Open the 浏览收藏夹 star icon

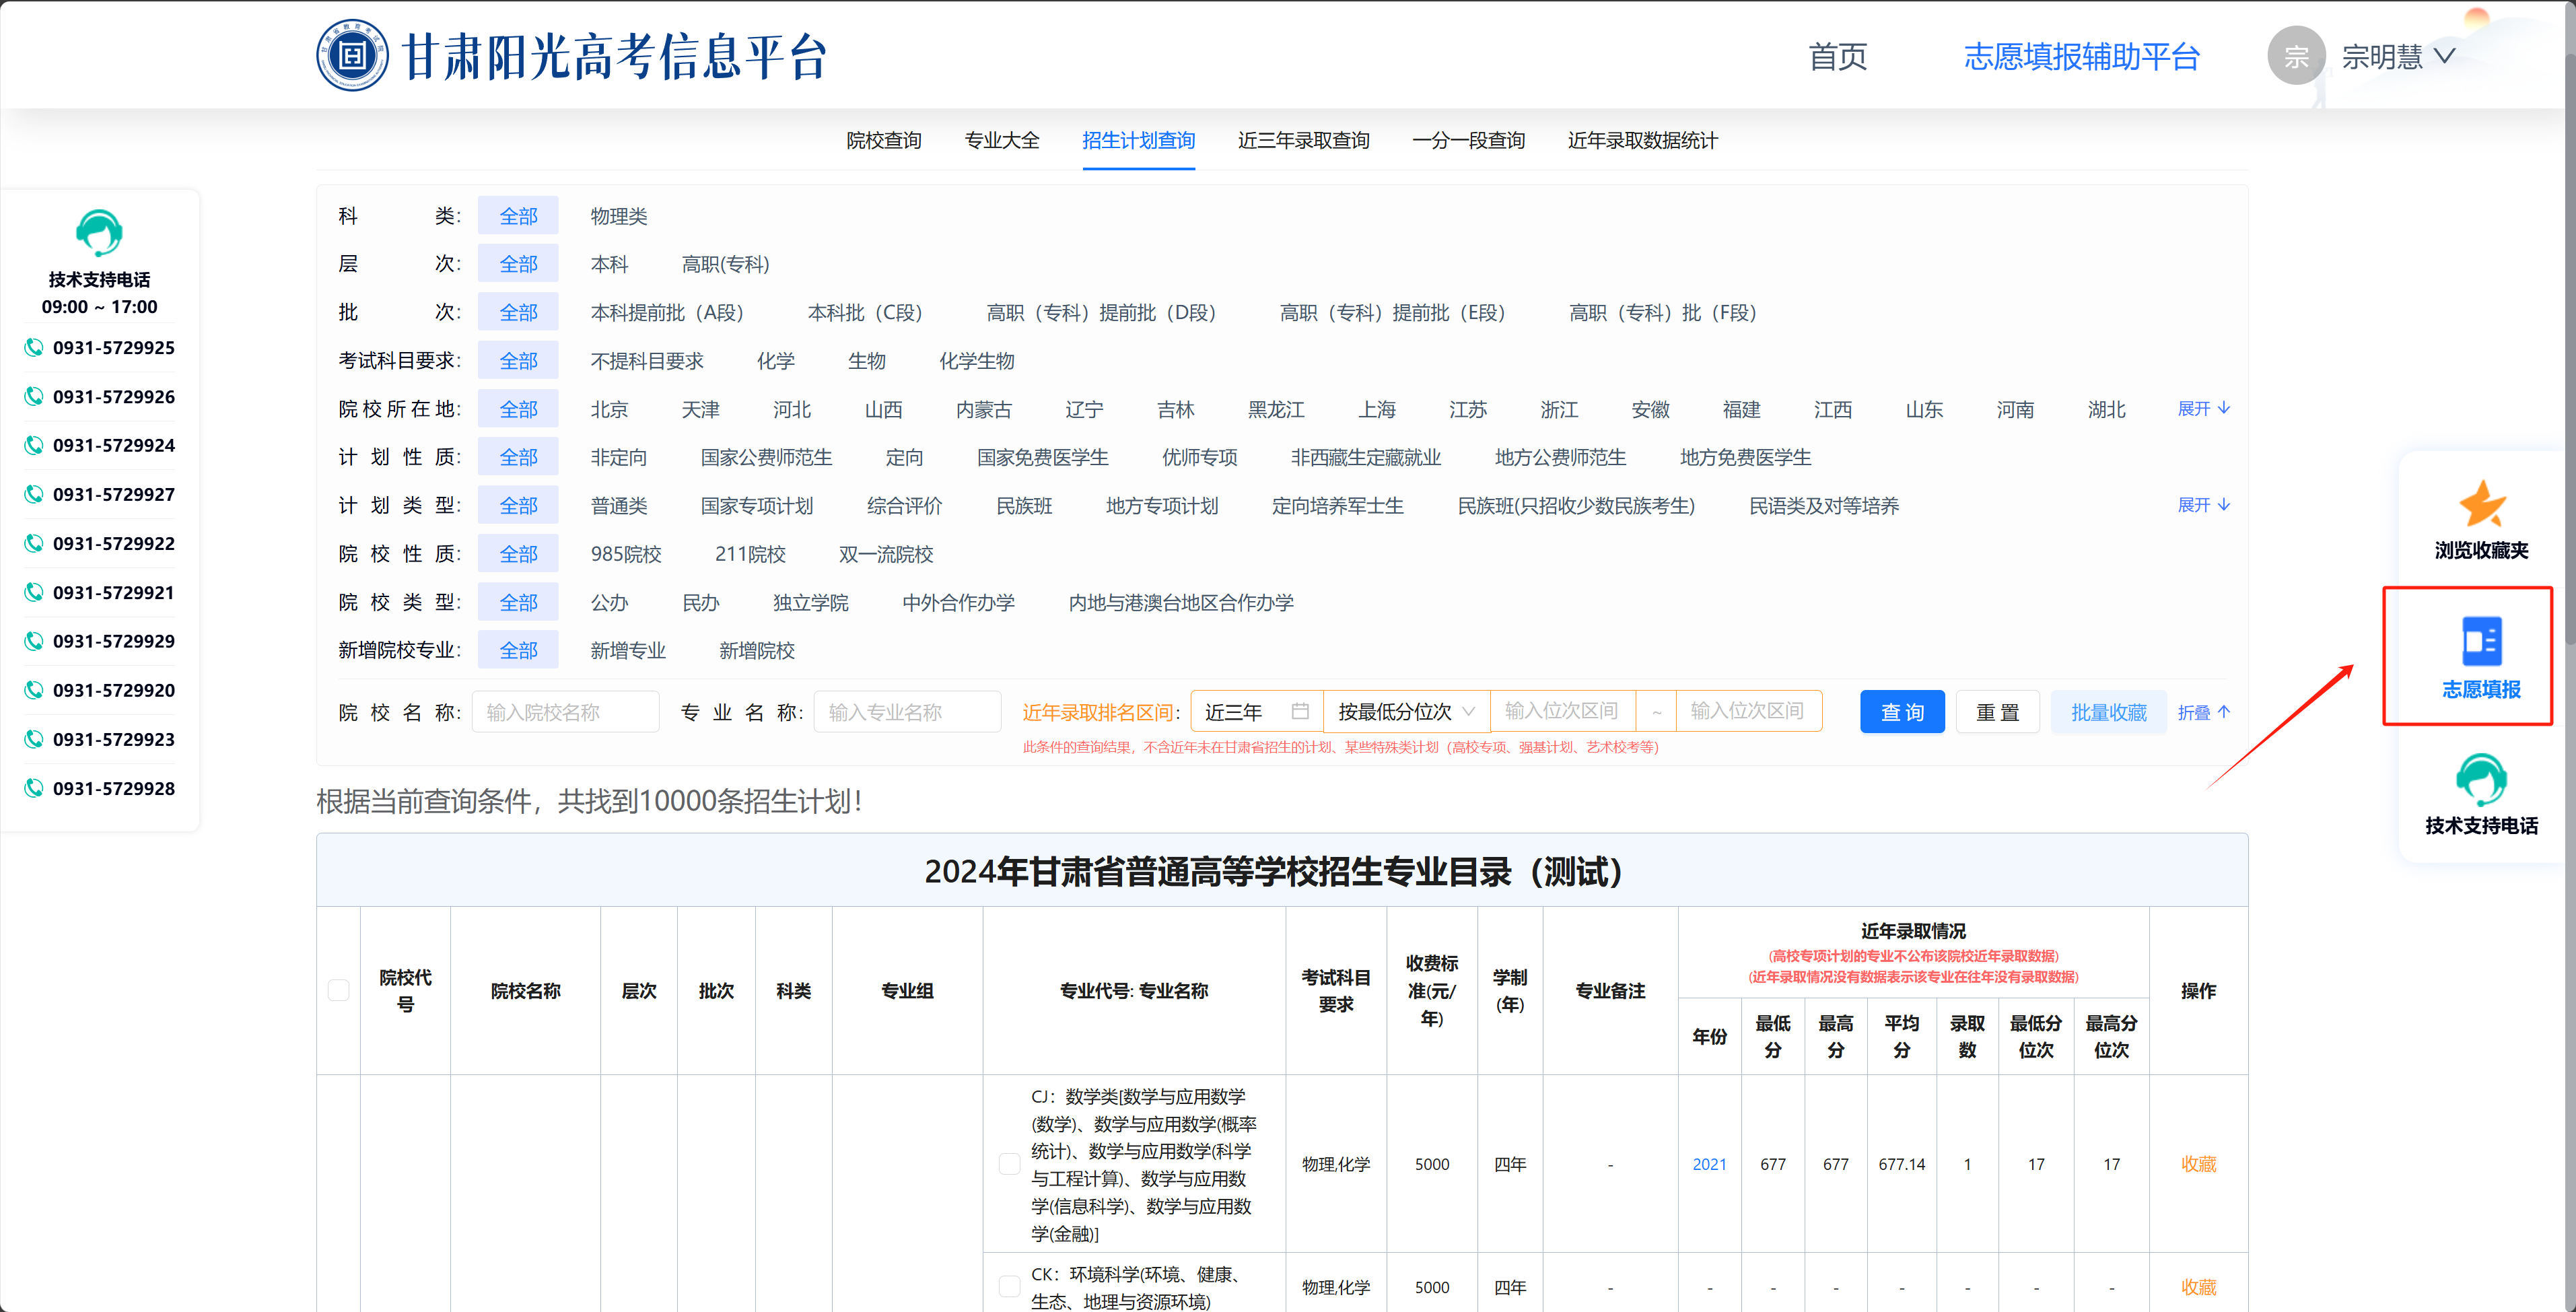(x=2482, y=503)
